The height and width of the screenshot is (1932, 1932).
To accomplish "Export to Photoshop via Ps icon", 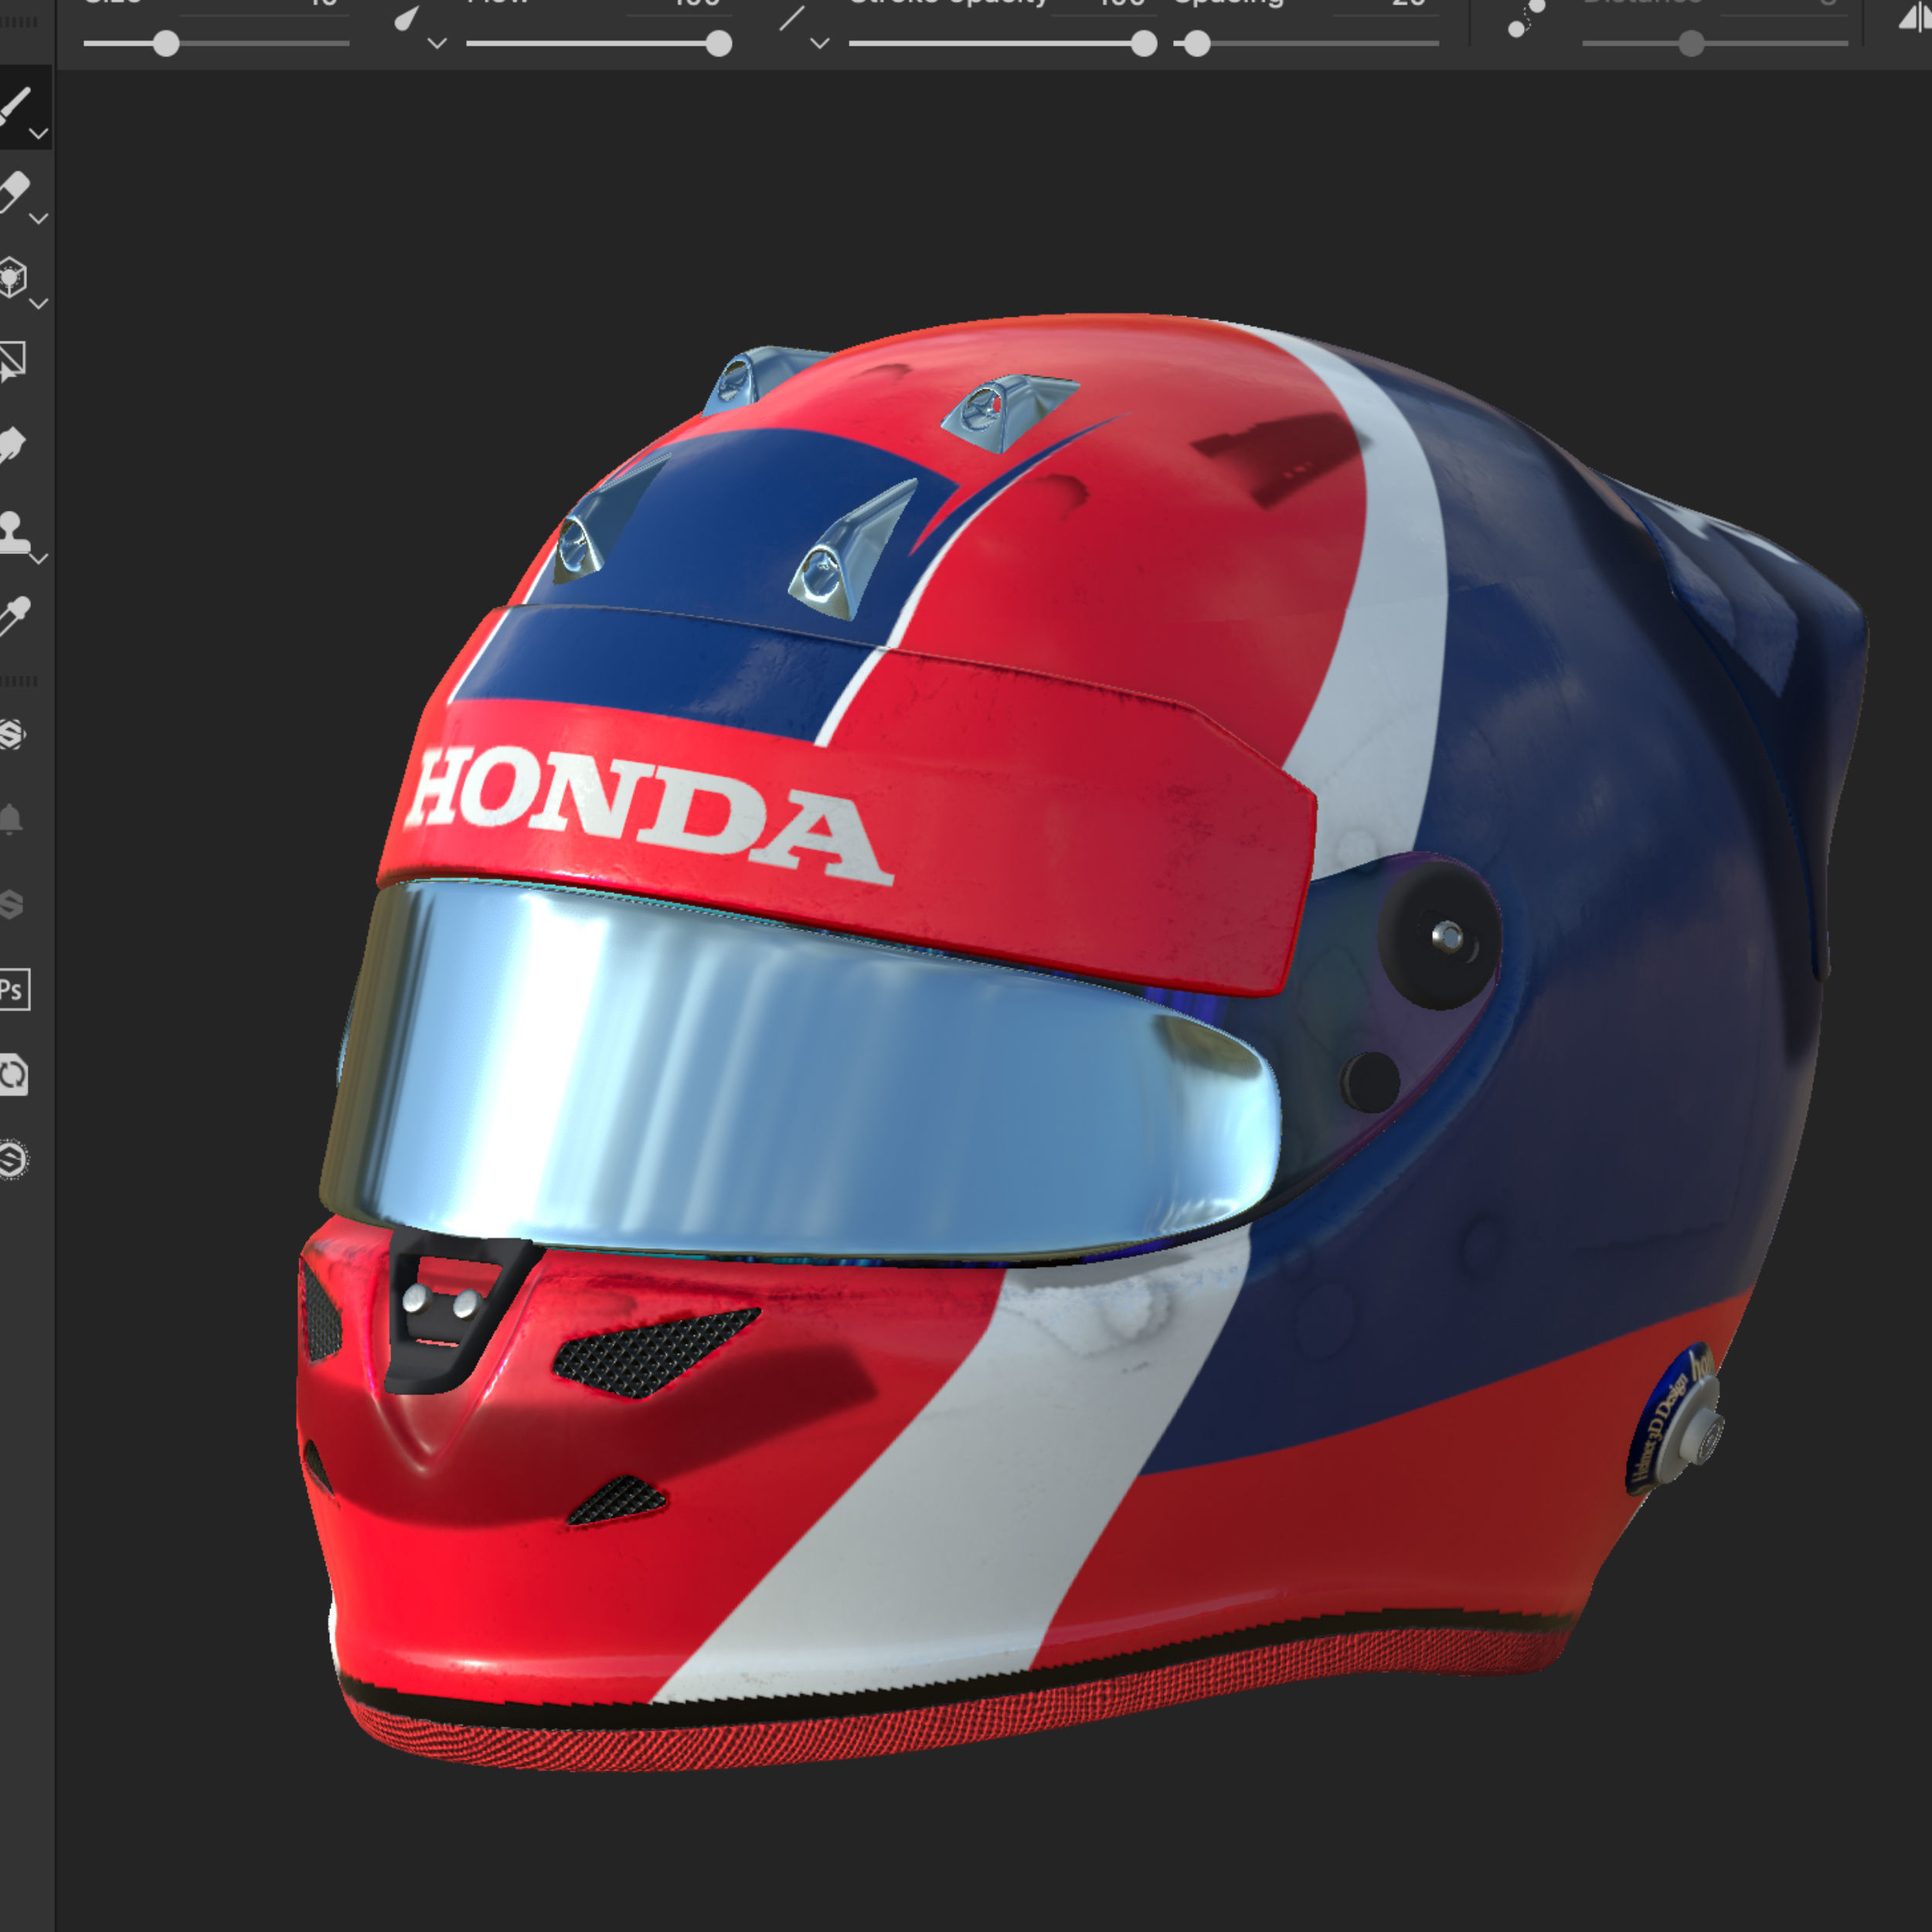I will tap(13, 990).
